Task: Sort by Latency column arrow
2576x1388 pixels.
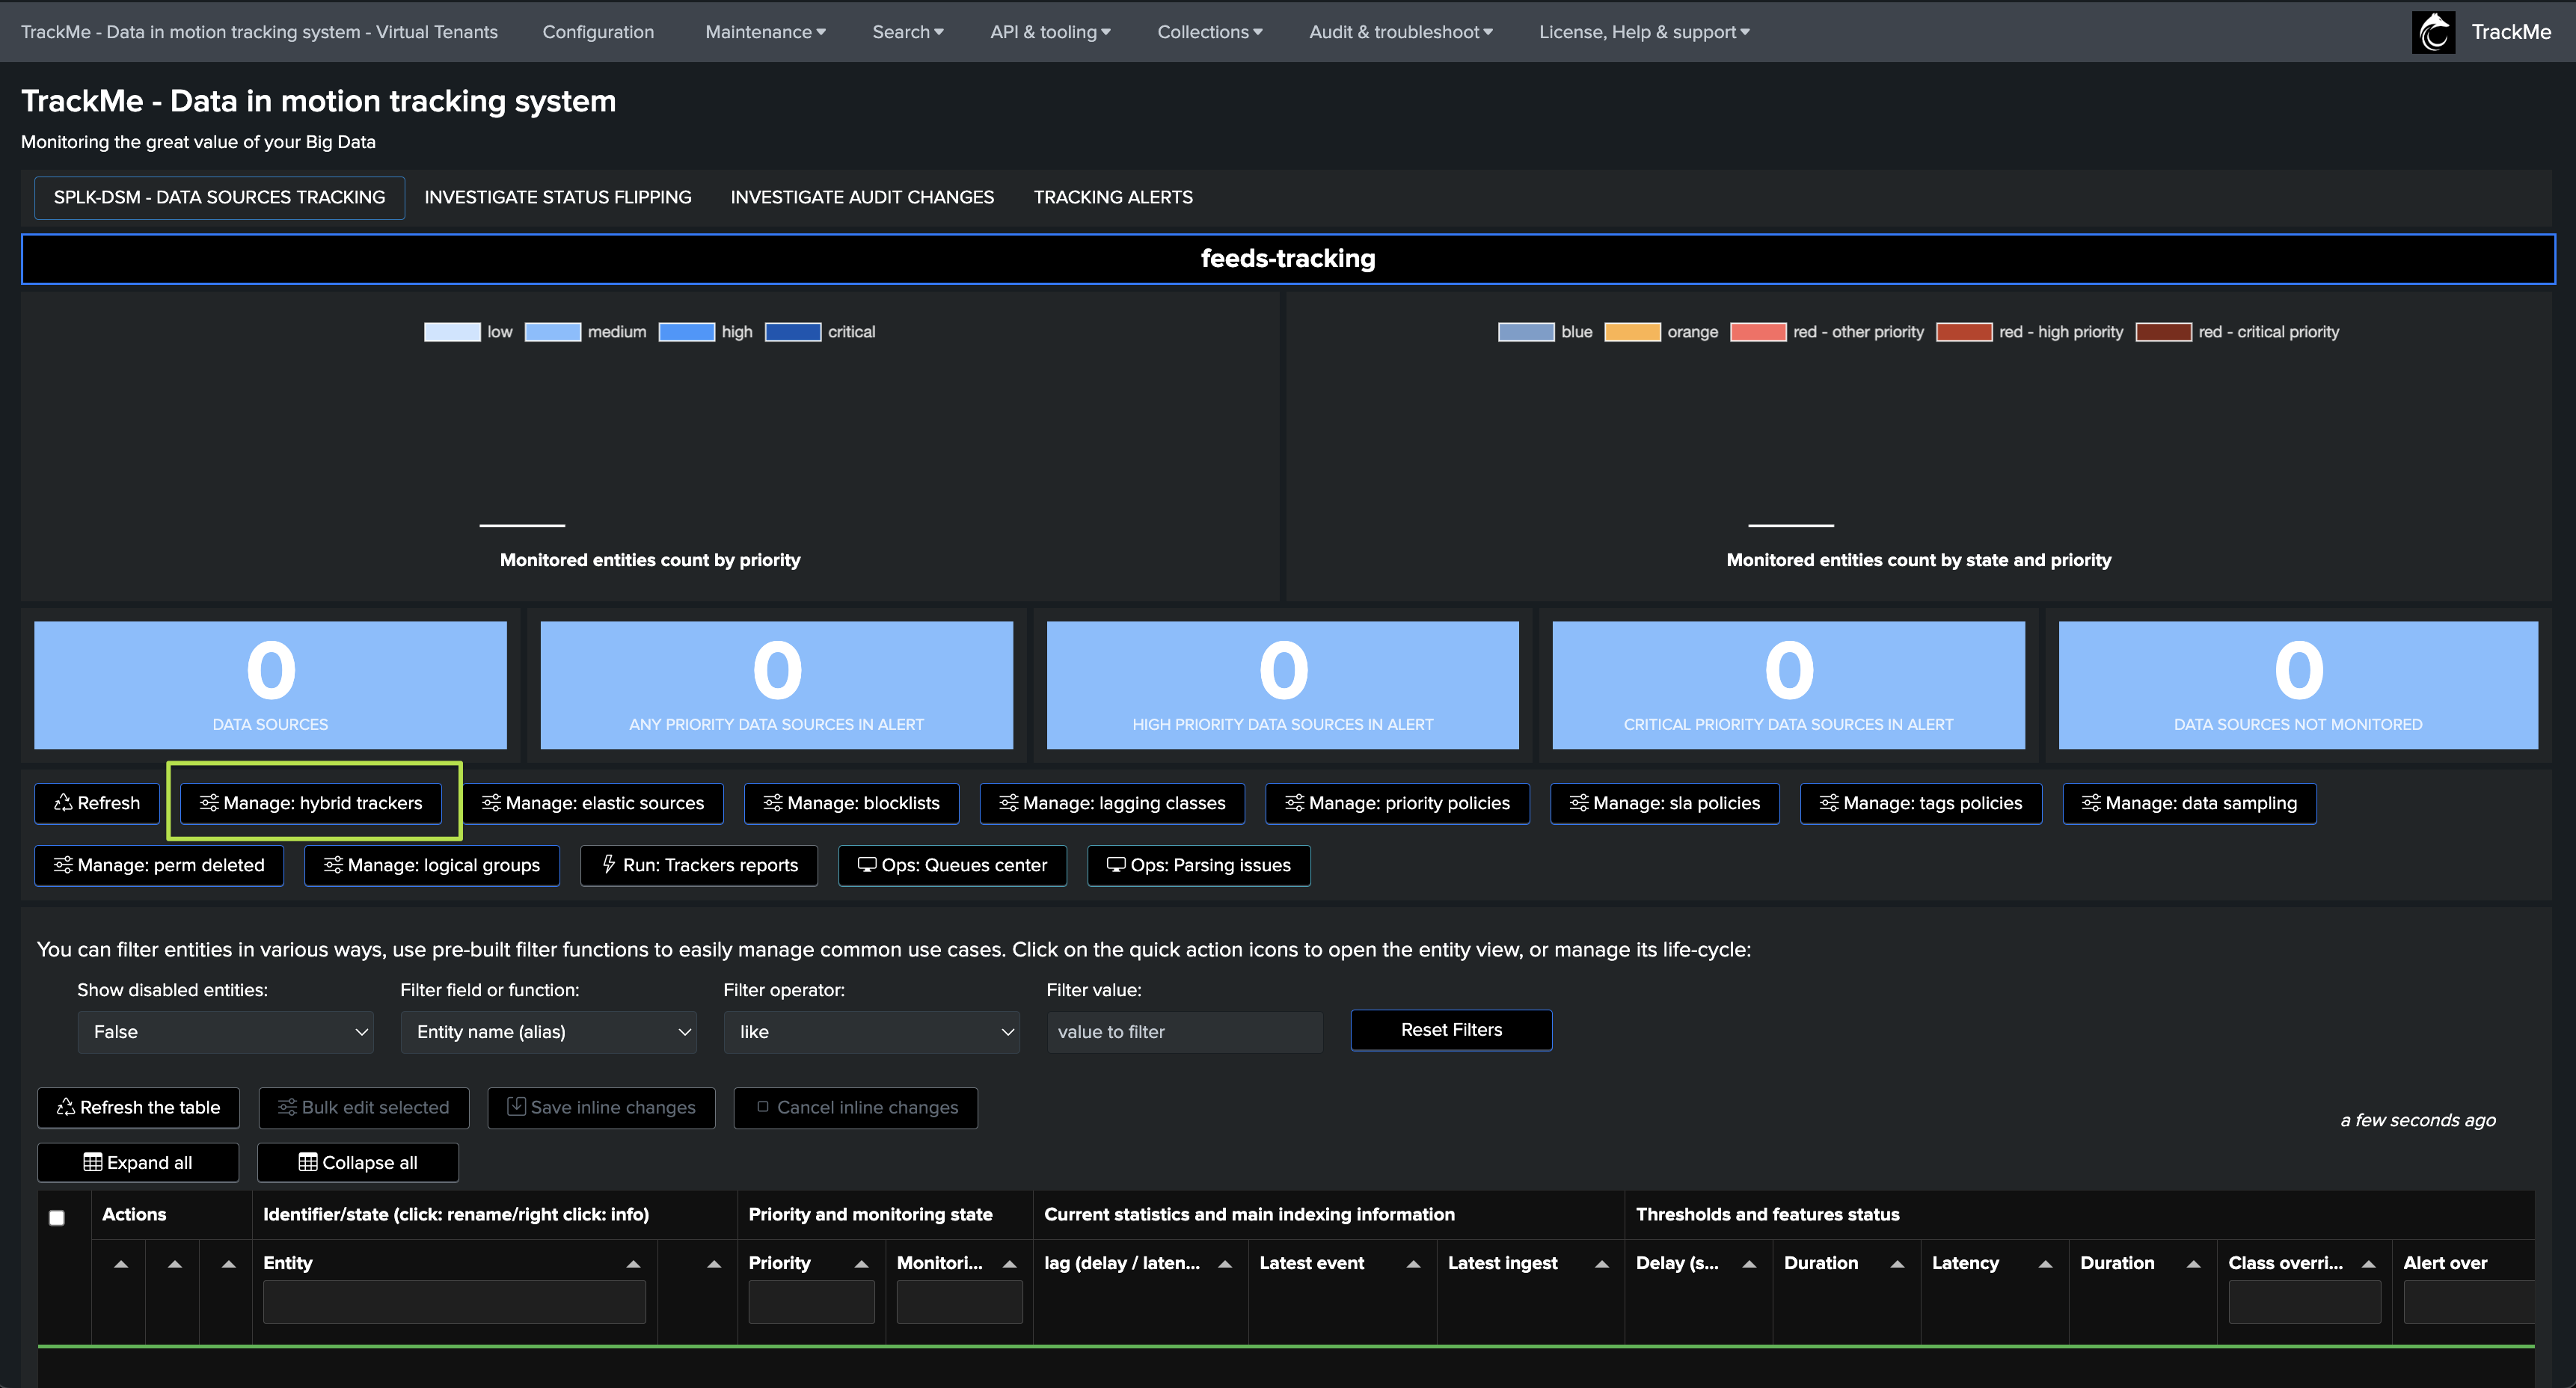Action: (2045, 1264)
